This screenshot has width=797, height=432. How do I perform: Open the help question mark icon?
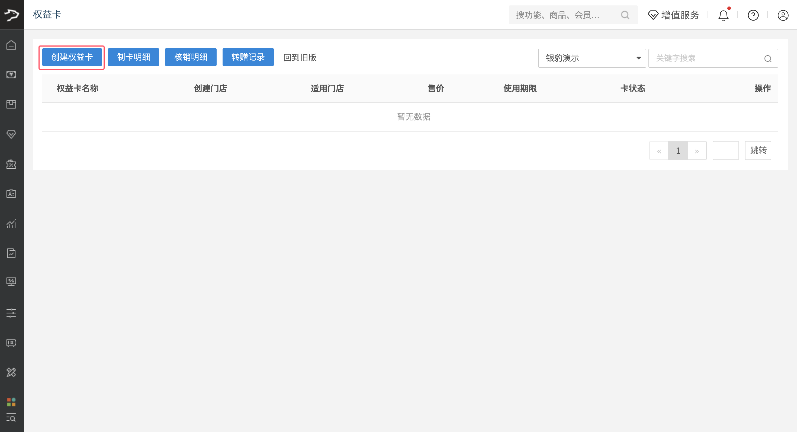pos(753,15)
